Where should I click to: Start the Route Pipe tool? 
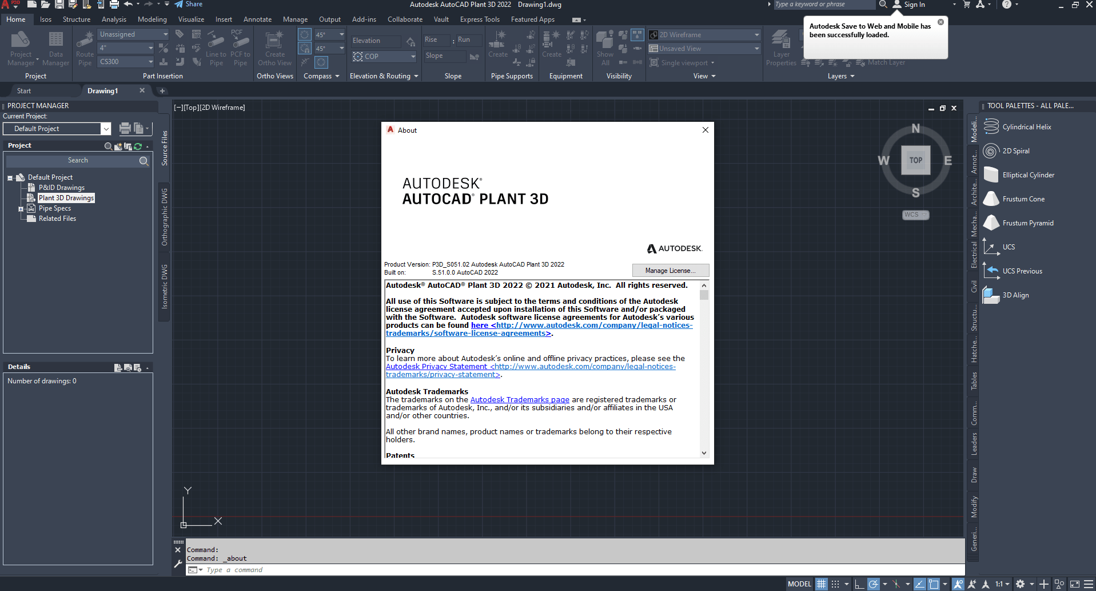click(85, 48)
